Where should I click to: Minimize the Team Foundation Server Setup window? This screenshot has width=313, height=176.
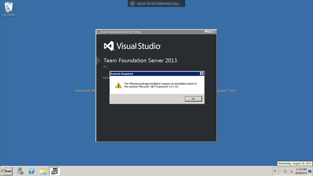(x=206, y=32)
